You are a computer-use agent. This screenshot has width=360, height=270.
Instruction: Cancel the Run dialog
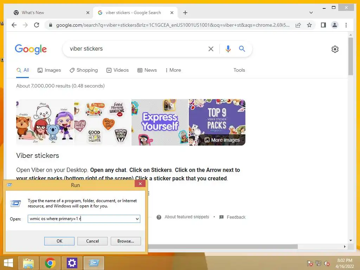92,241
